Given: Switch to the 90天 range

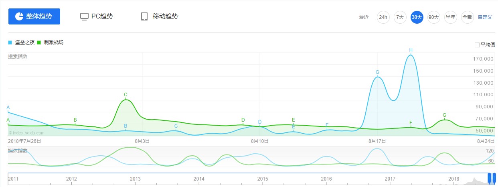Looking at the screenshot, I should 434,17.
